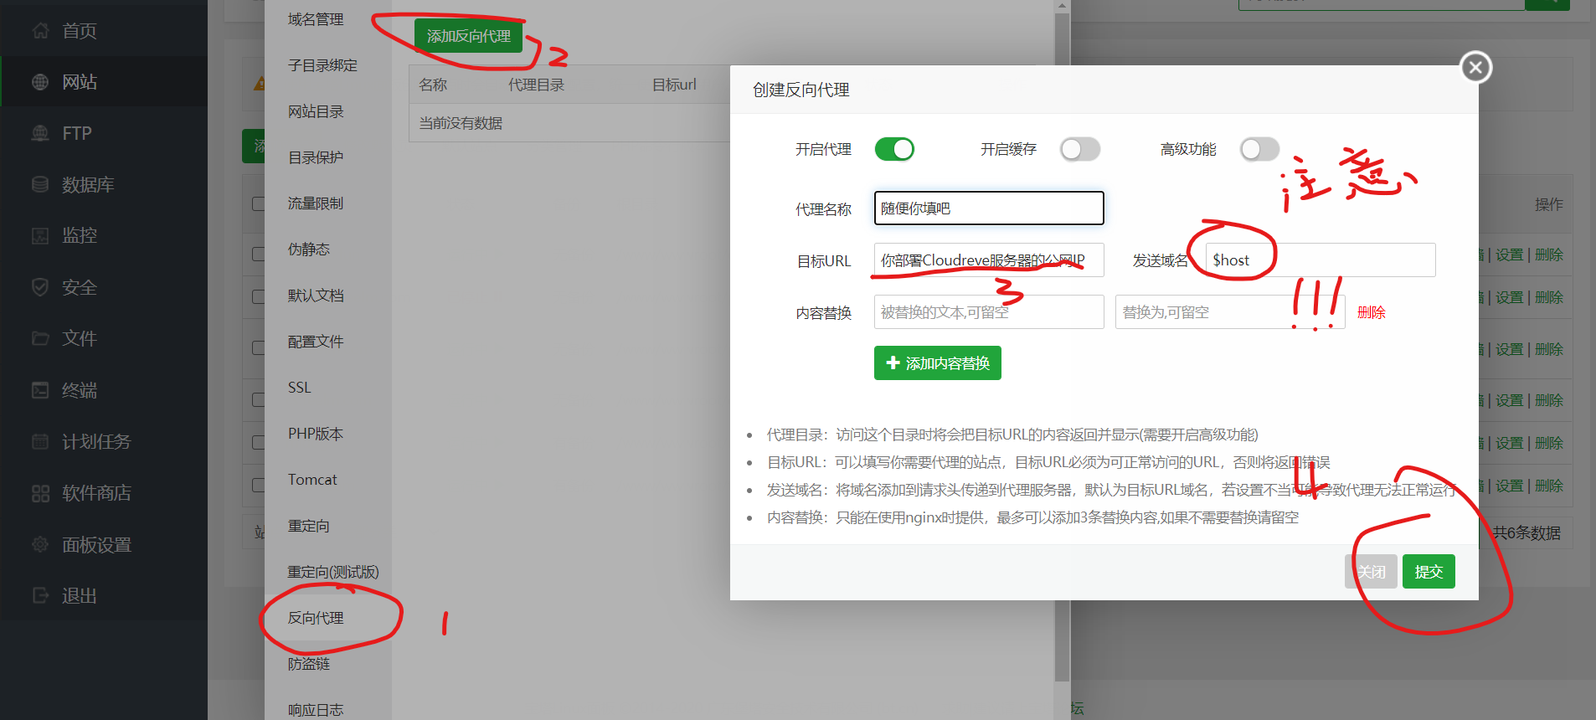This screenshot has width=1596, height=720.
Task: Select the 网站 globe icon
Action: [x=40, y=82]
